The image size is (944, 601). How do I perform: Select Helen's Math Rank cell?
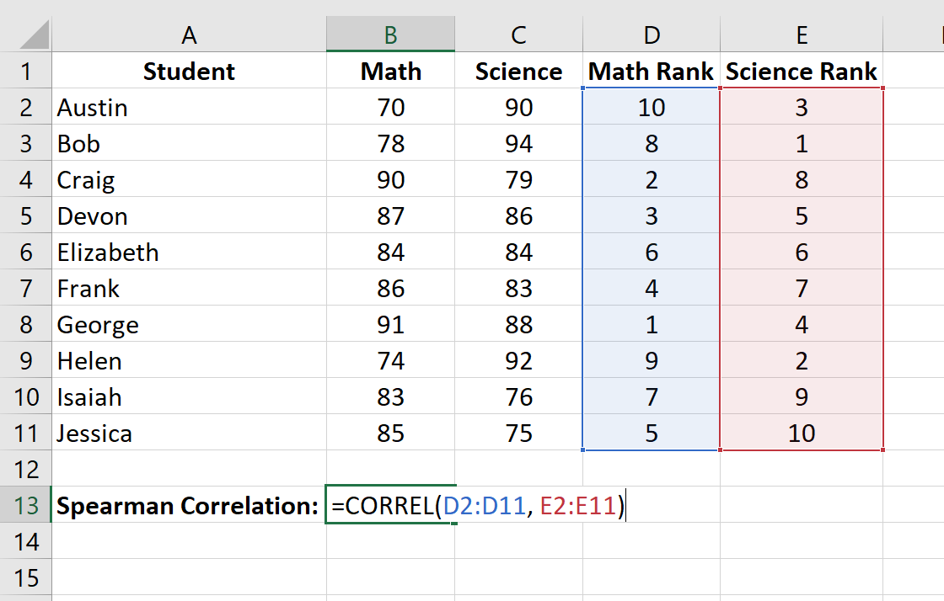click(652, 360)
